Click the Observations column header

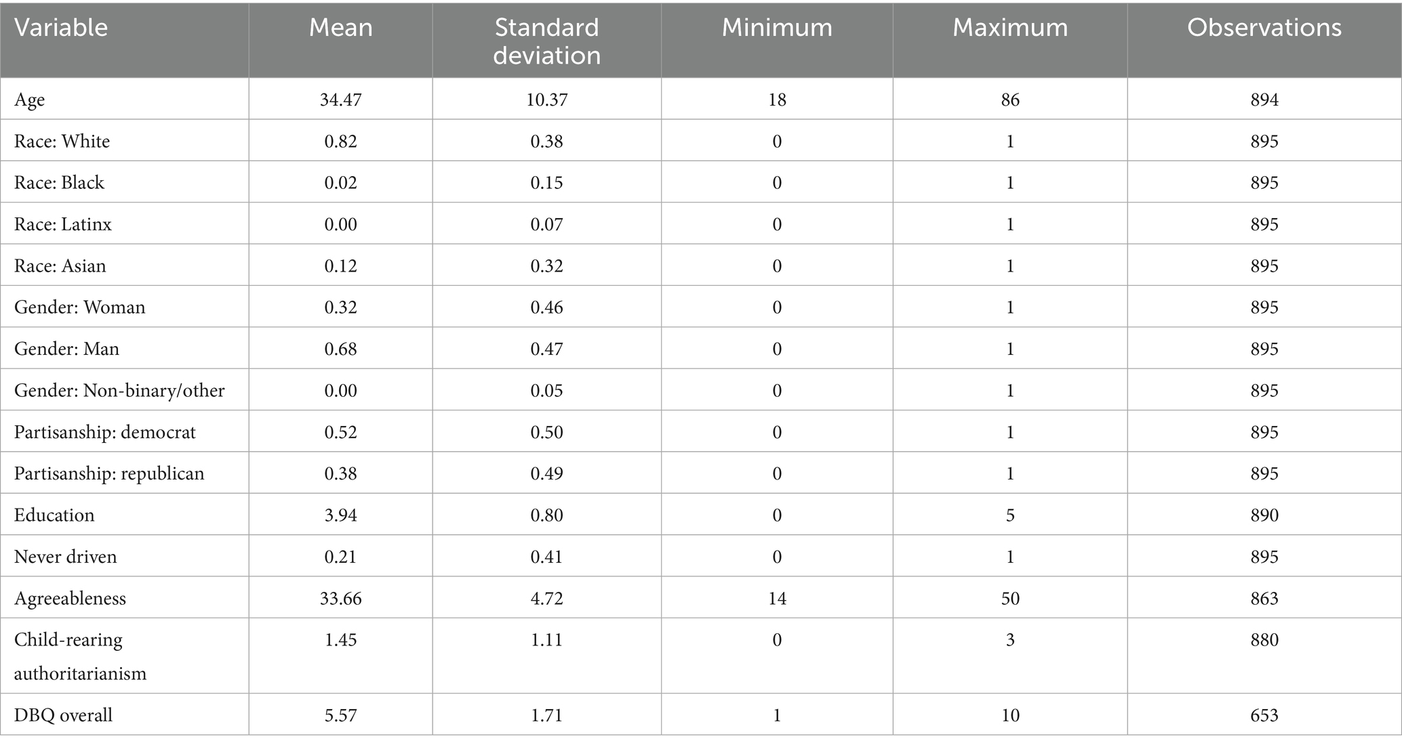(x=1264, y=28)
